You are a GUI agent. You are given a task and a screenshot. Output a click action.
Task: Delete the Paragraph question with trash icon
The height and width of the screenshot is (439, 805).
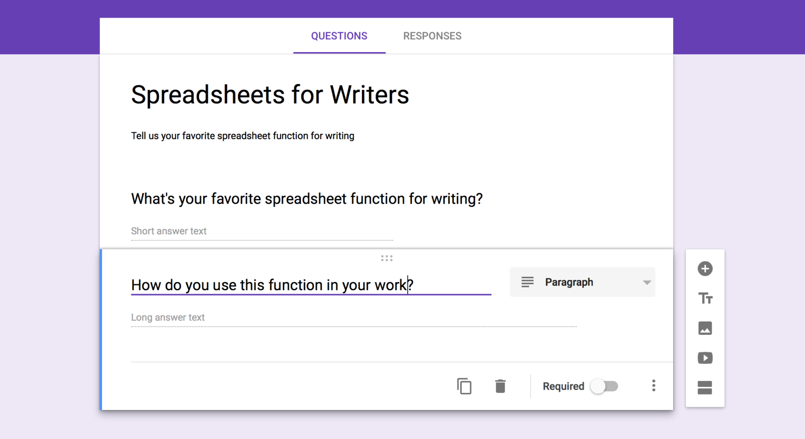(x=500, y=386)
